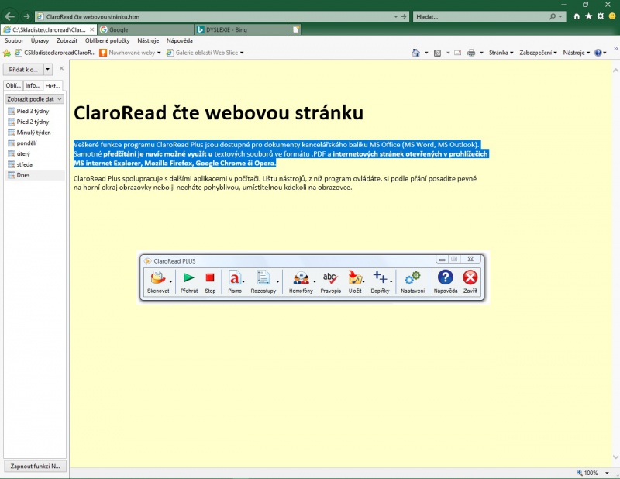Expand the Doplňky dropdown arrow

tap(391, 281)
